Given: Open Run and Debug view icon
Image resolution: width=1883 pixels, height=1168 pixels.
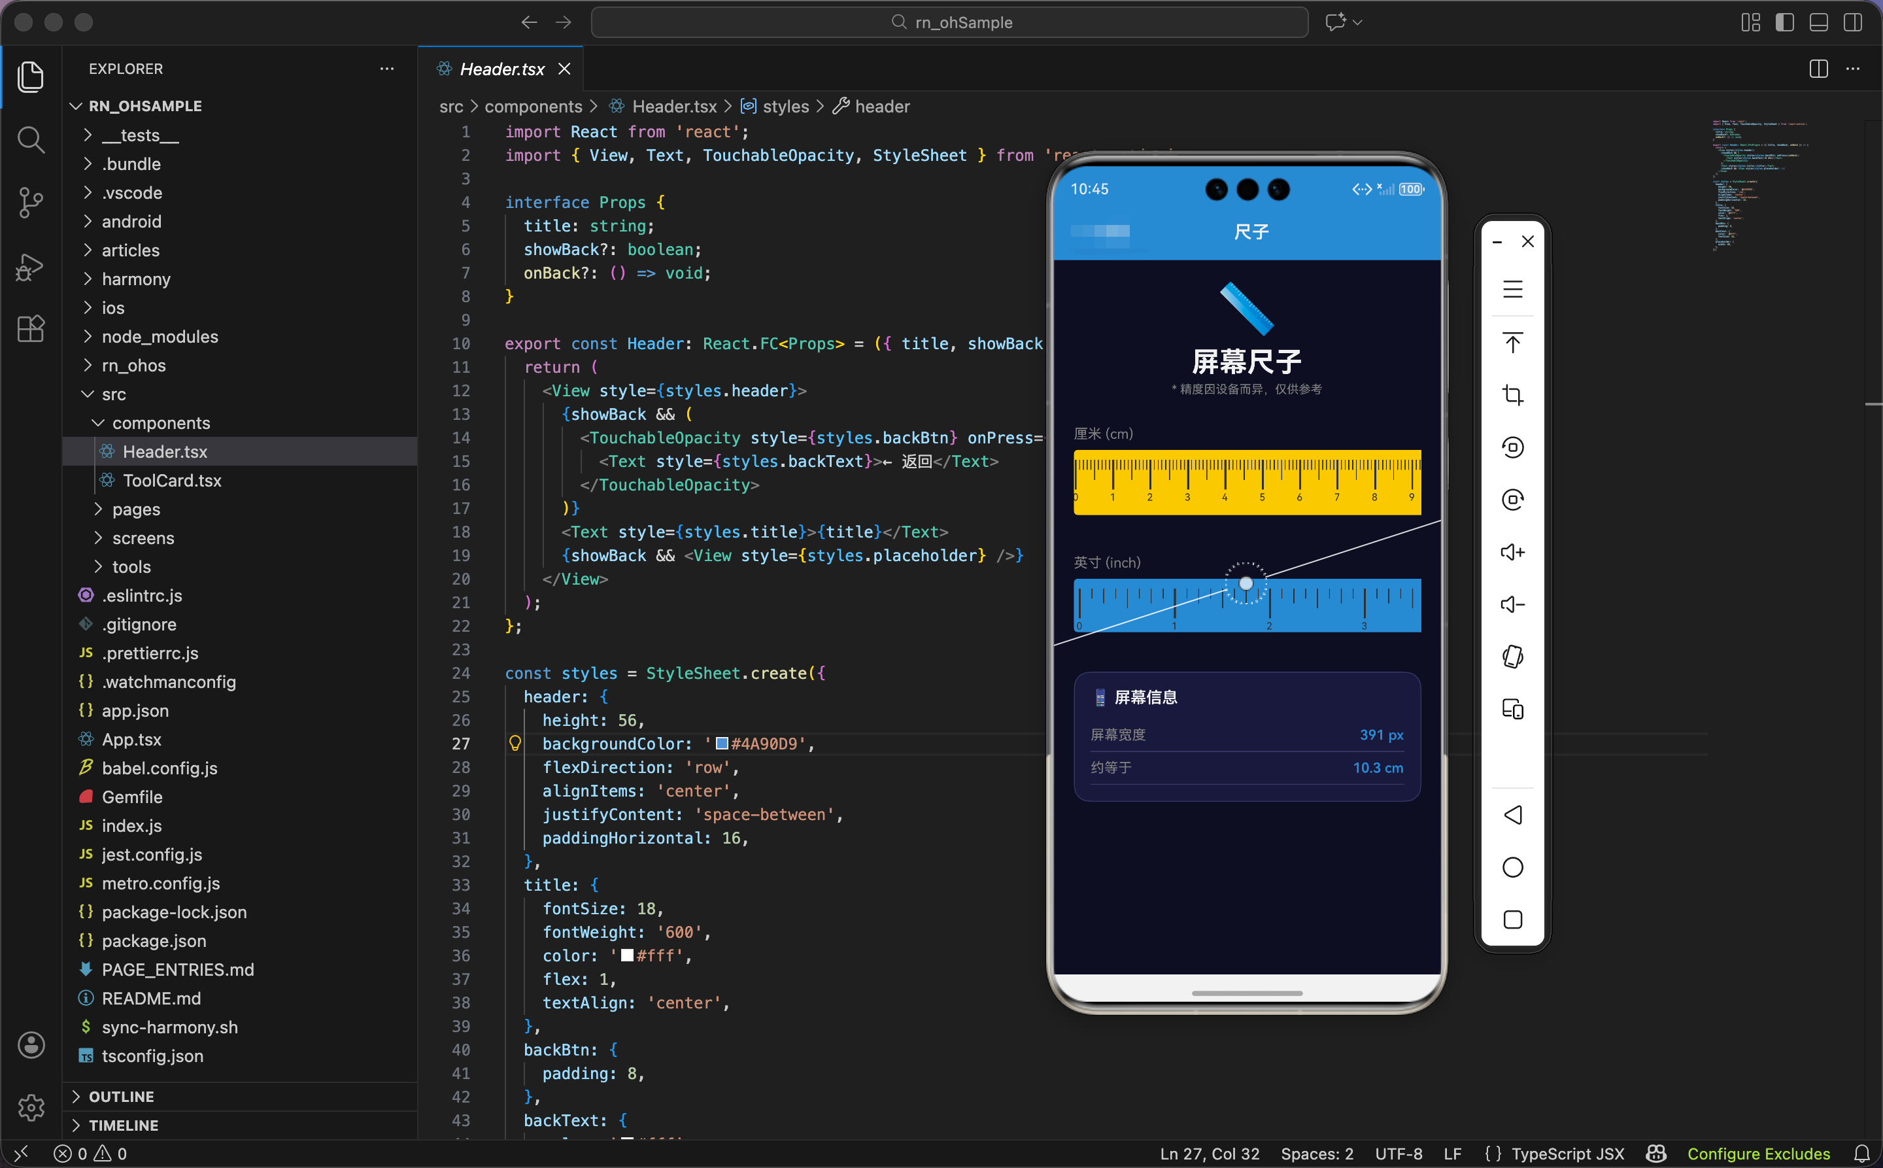Looking at the screenshot, I should coord(31,267).
